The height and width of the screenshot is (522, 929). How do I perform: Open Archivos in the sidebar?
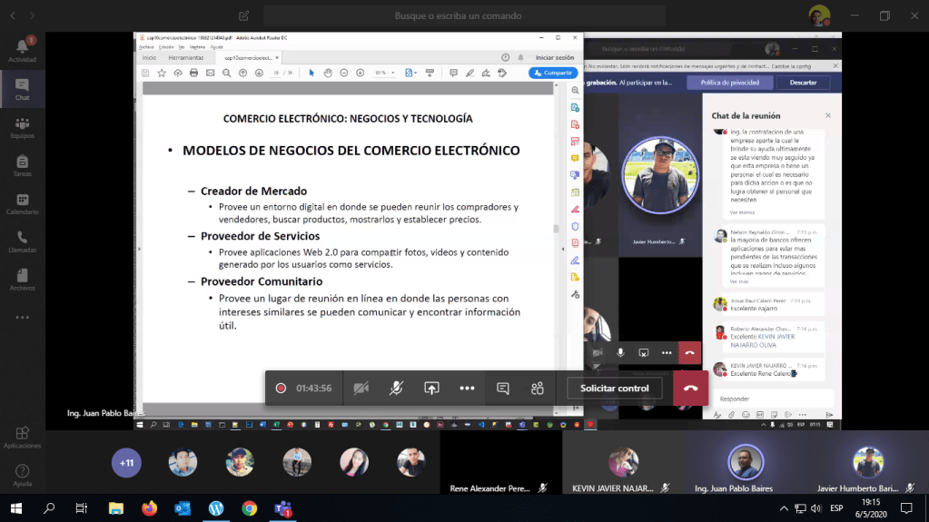[22, 280]
